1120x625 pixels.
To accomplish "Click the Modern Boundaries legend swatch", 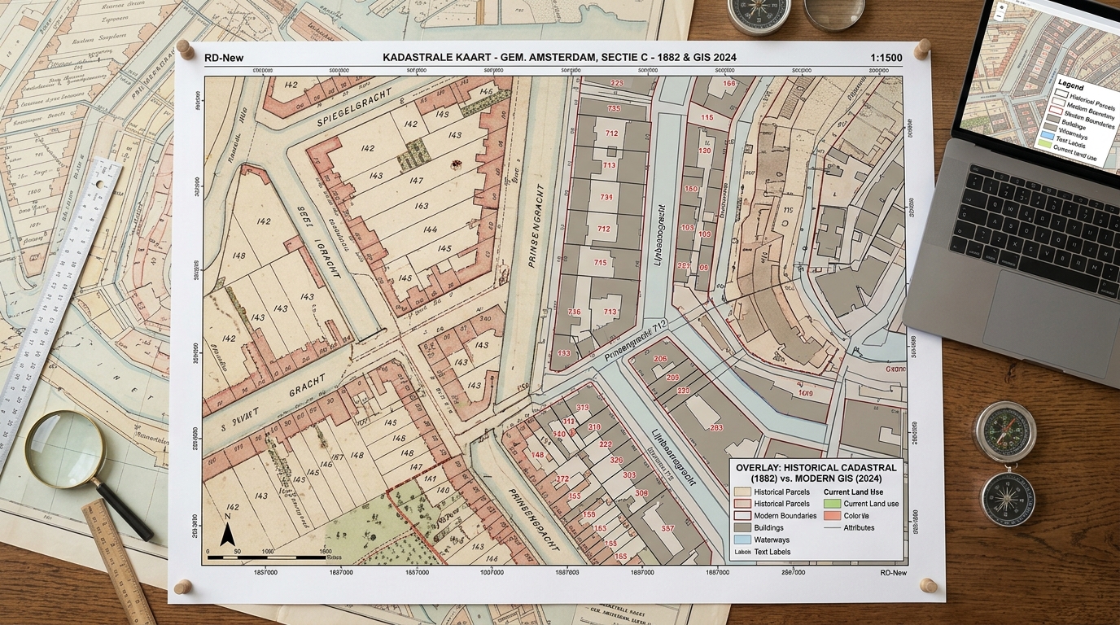I will click(742, 516).
